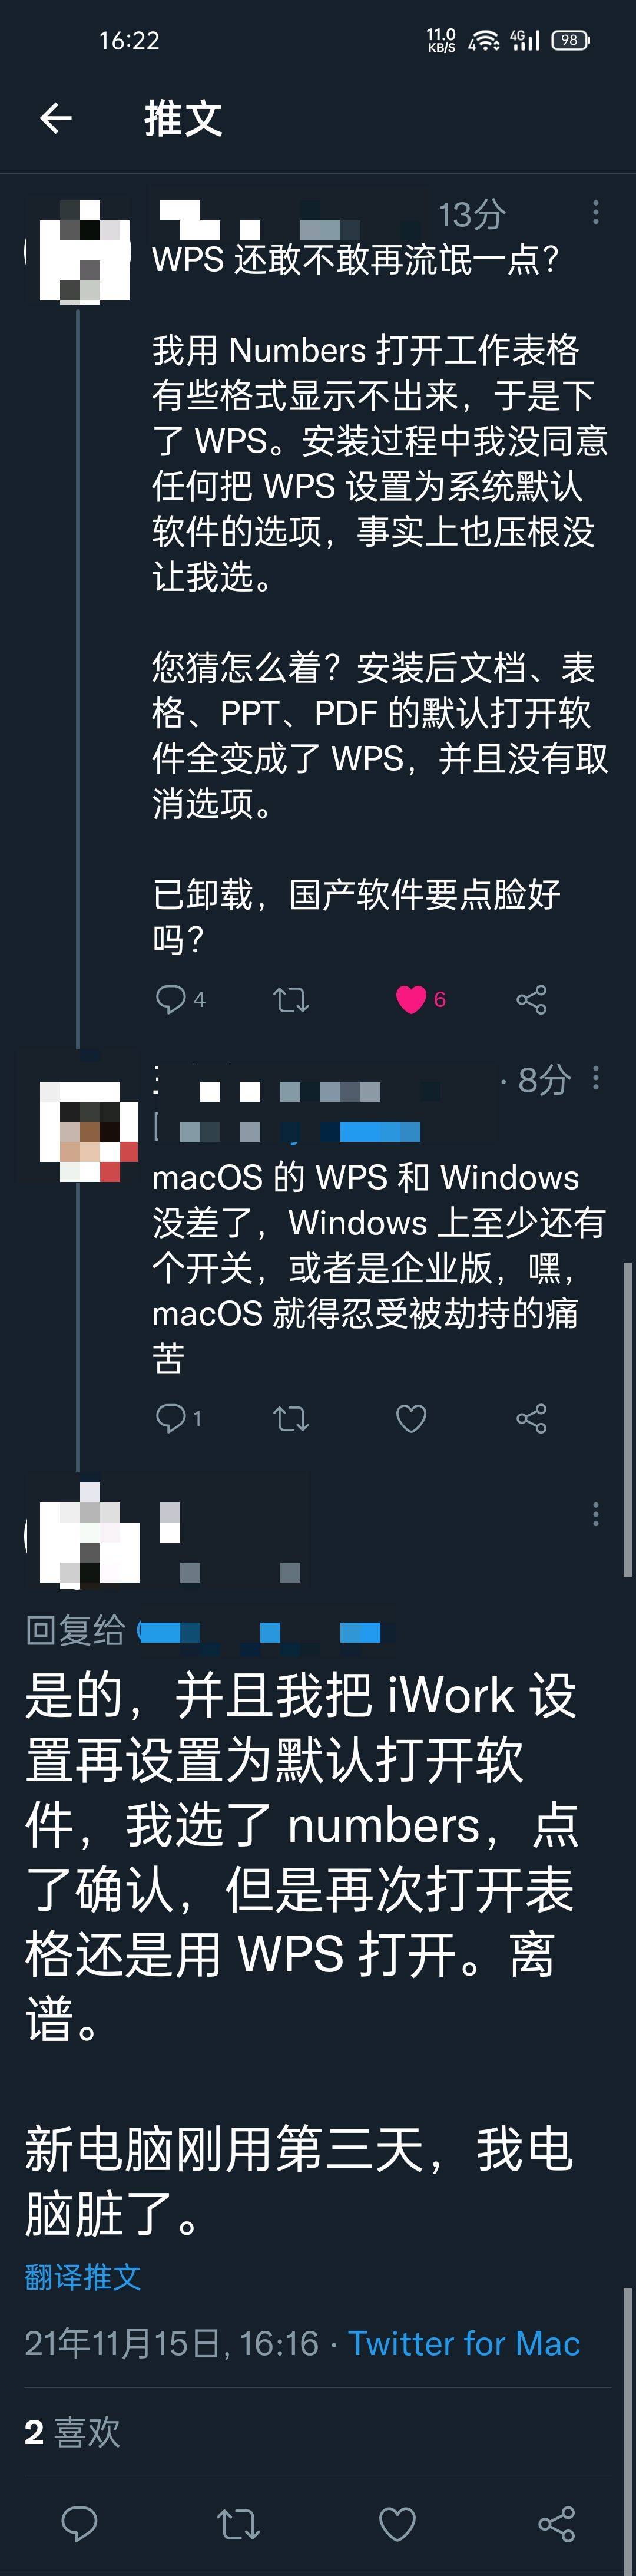This screenshot has width=636, height=2576.
Task: Like the macOS WPS comparison tweet
Action: pos(411,1418)
